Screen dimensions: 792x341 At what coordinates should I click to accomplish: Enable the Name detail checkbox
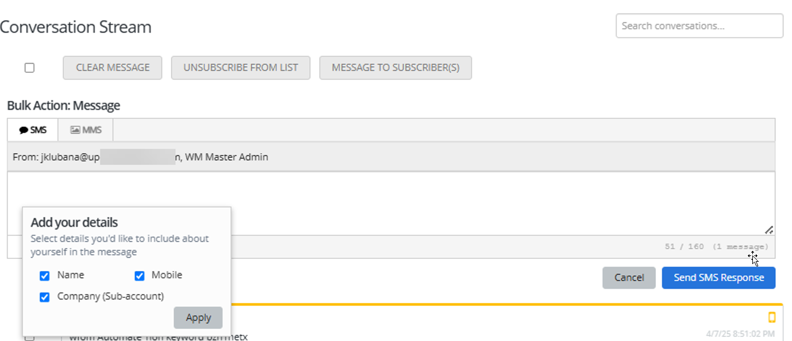click(44, 276)
